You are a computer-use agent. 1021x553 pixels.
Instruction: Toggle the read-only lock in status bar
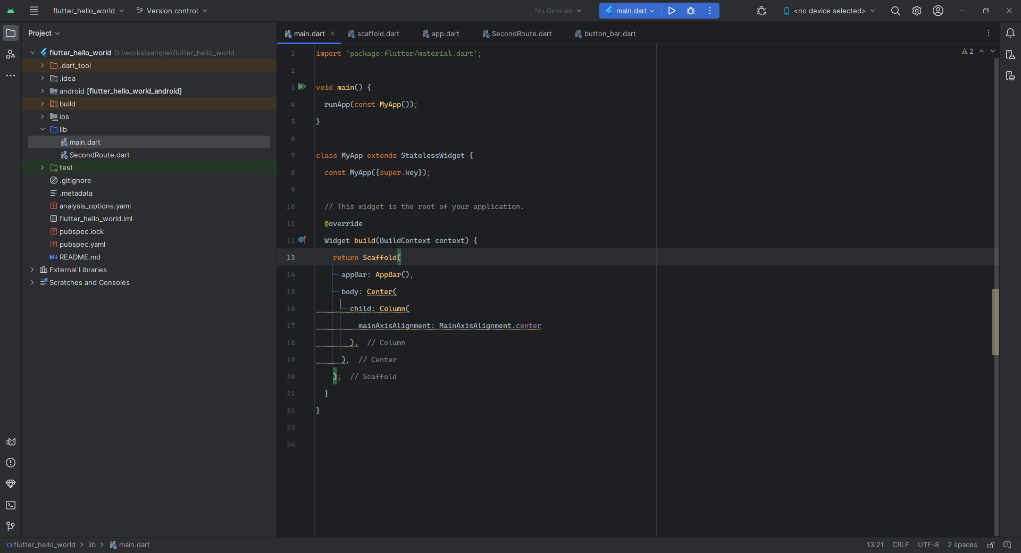point(991,545)
